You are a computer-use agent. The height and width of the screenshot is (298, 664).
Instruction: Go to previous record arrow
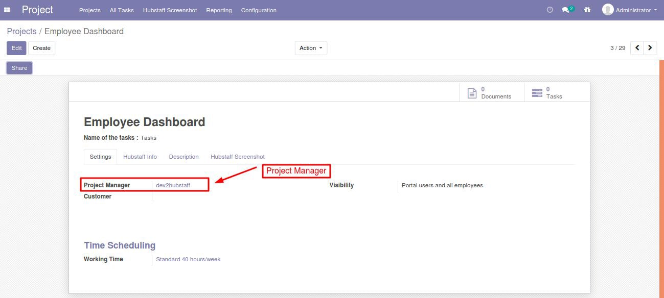point(637,48)
